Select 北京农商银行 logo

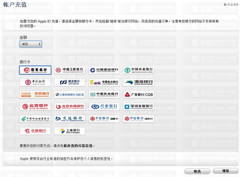tap(70, 107)
